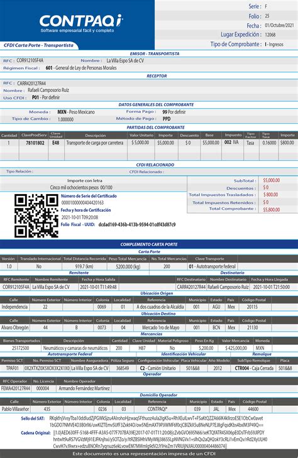Click the 'COMPLEMENTO CARTA PORTE' header bar

point(149,244)
